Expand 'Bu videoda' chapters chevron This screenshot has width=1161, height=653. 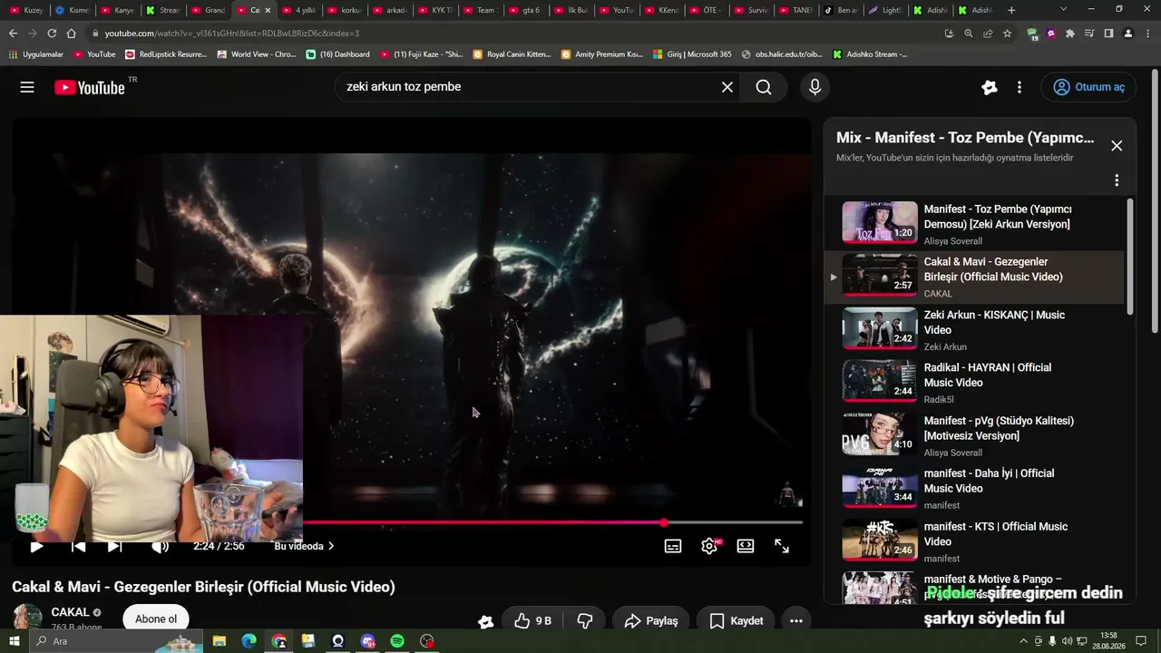331,546
